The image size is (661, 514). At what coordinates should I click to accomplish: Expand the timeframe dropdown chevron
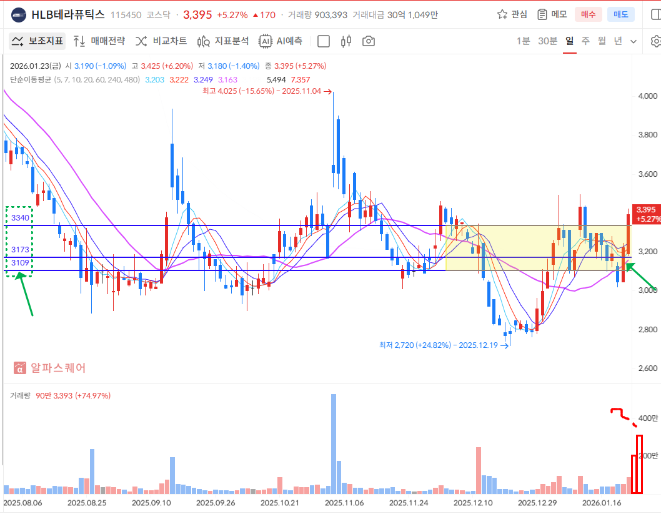click(x=634, y=41)
